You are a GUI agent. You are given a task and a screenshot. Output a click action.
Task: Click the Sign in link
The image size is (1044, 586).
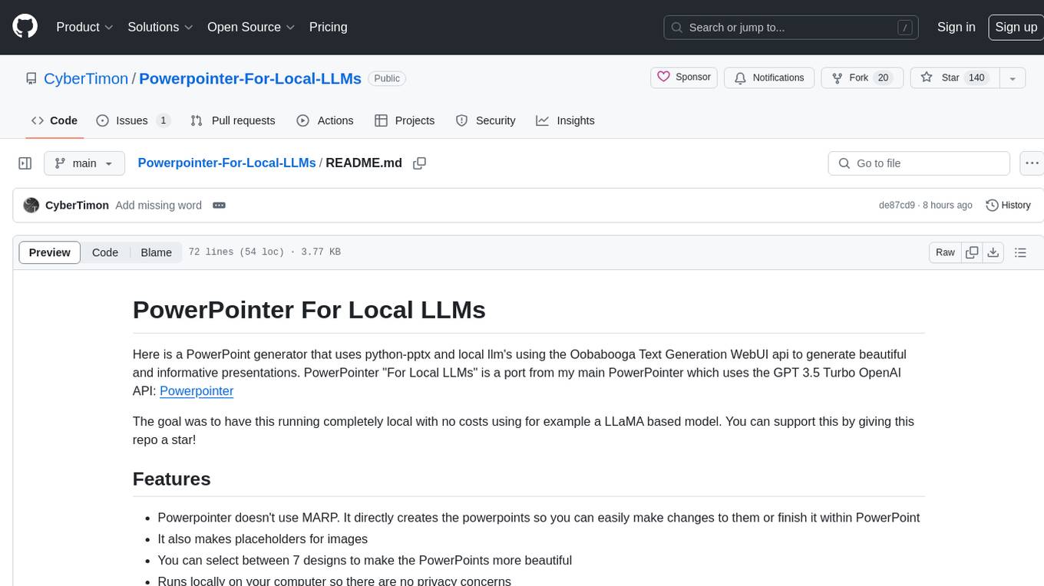point(956,27)
